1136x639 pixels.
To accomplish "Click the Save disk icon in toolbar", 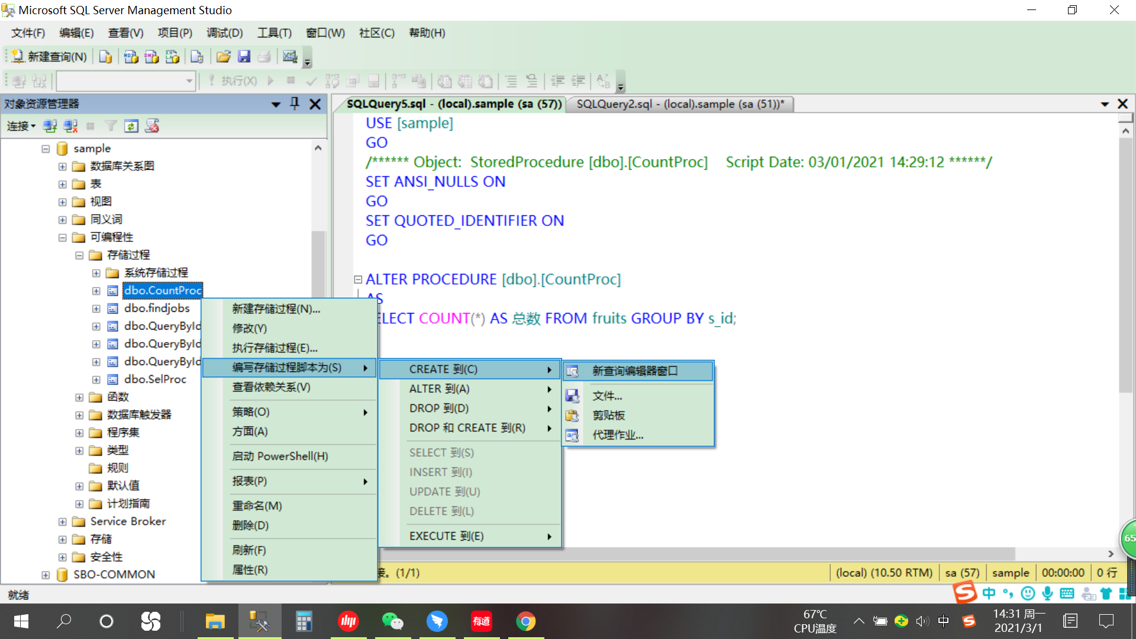I will (x=244, y=56).
